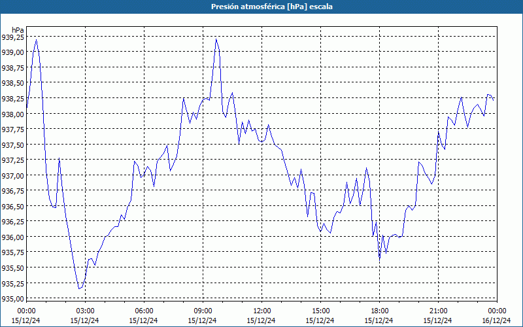Click the 18:00 time axis label
The height and width of the screenshot is (327, 523).
click(379, 311)
